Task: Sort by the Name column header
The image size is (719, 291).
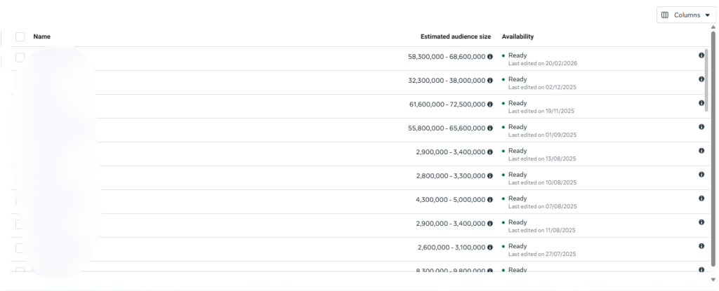Action: tap(41, 36)
